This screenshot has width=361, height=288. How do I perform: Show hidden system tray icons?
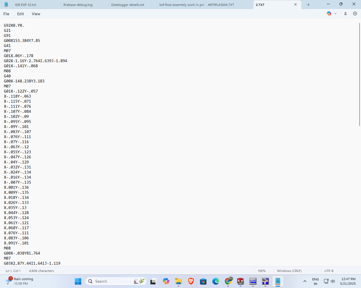pyautogui.click(x=305, y=281)
